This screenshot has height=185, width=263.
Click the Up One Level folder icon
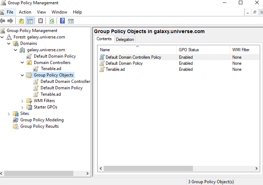tap(21, 21)
